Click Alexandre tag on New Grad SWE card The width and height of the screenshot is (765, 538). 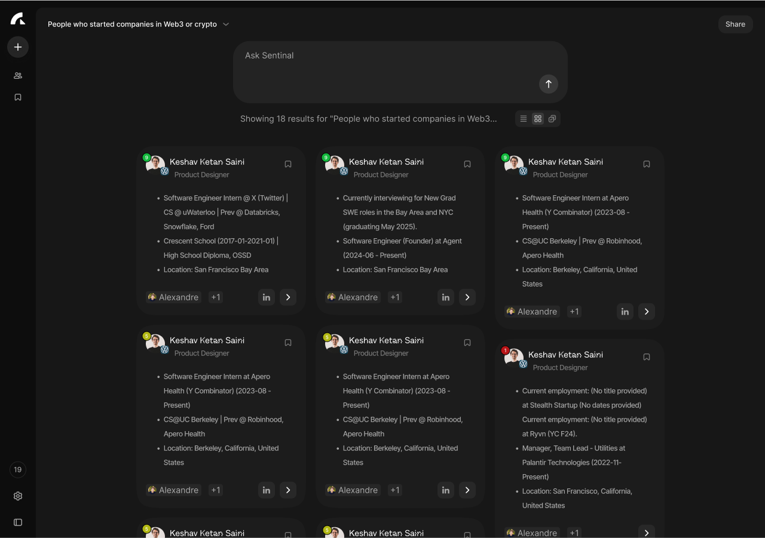tap(353, 297)
